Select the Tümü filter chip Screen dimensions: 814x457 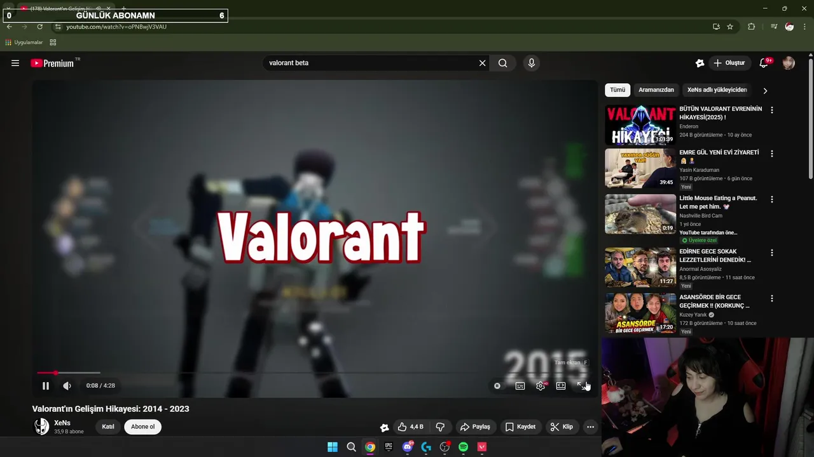[617, 90]
